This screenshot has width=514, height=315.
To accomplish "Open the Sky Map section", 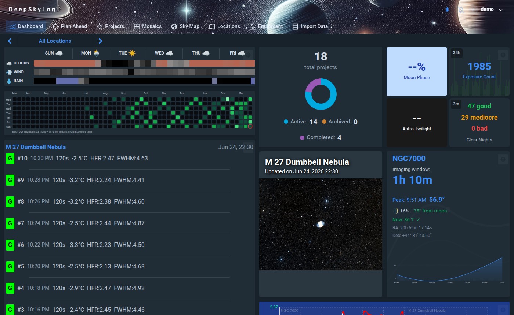I will (x=185, y=26).
